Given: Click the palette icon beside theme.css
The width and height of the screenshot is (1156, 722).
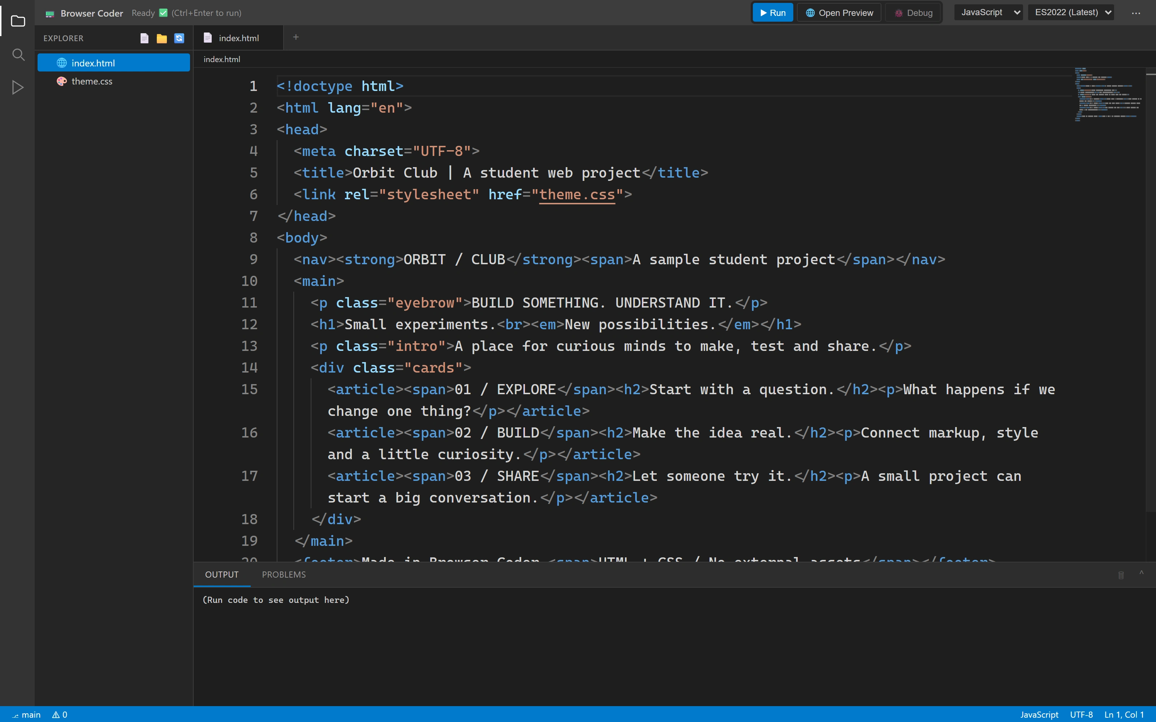Looking at the screenshot, I should [x=62, y=81].
